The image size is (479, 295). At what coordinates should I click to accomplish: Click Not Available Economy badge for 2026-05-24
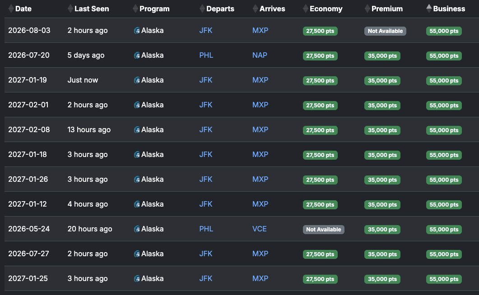(x=324, y=230)
